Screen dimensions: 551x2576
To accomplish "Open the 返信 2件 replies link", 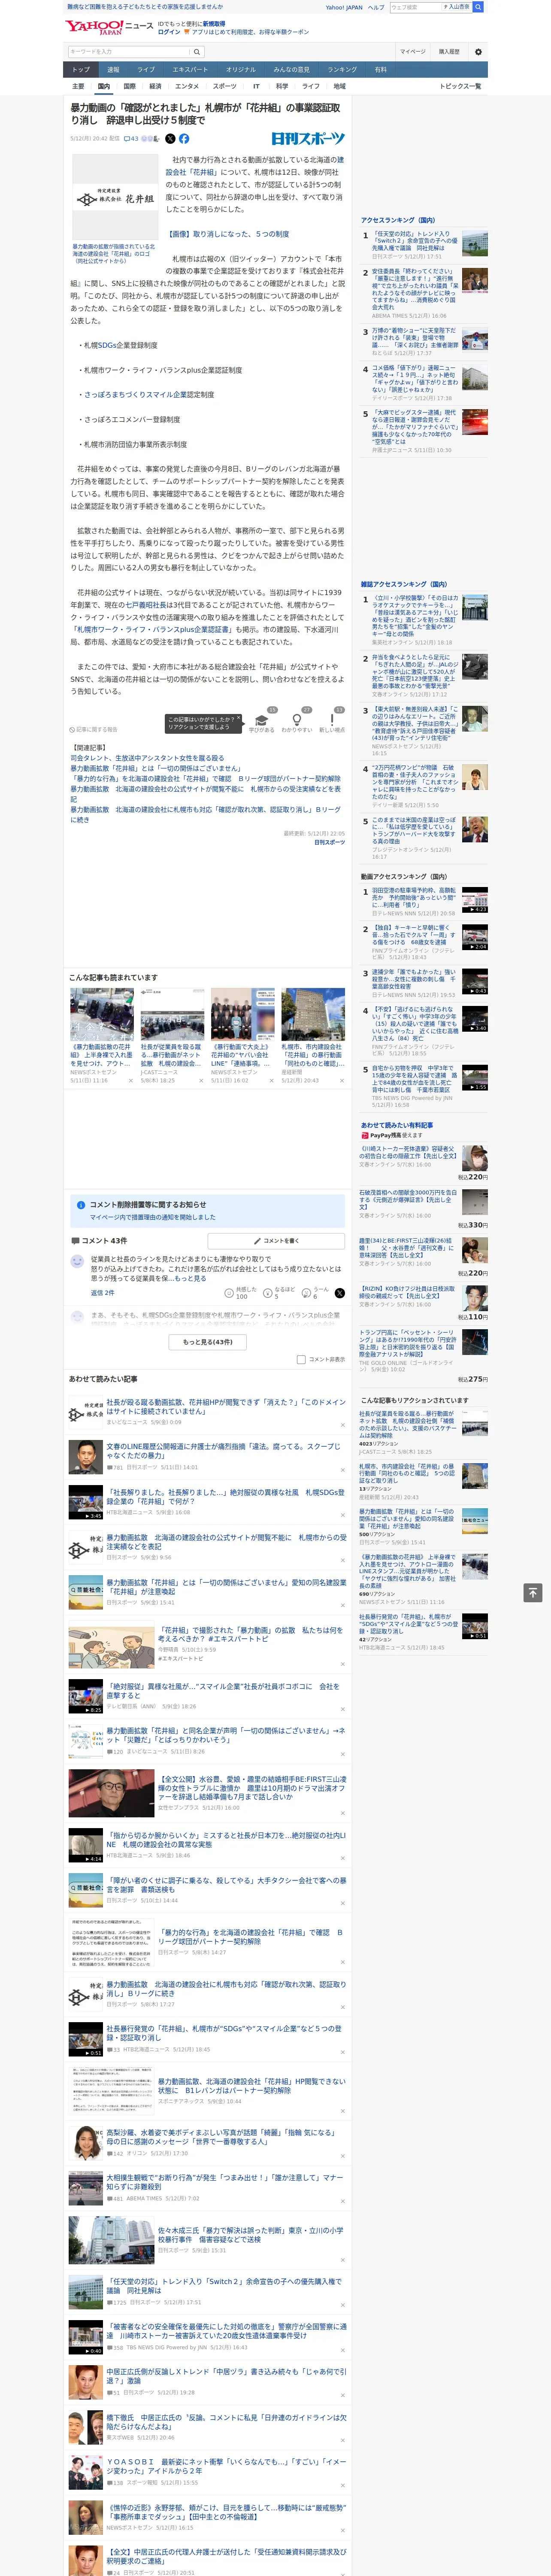I will pos(103,1293).
